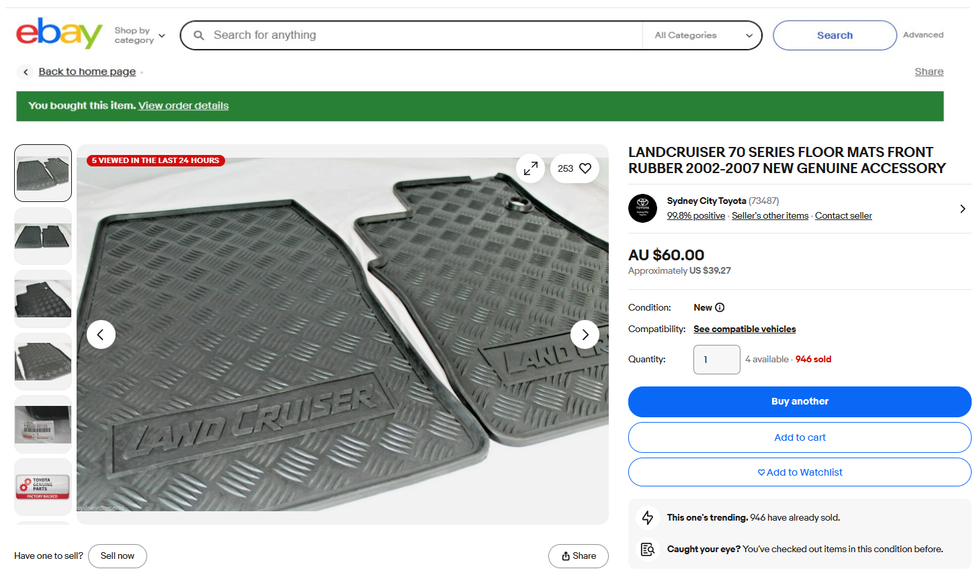Select the Toyota Genuine Parts thumbnail
The width and height of the screenshot is (977, 579).
43,487
